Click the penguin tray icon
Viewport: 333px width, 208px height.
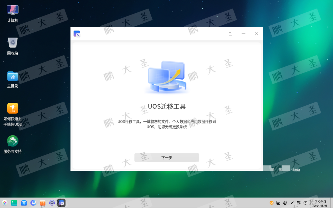[x=285, y=203]
